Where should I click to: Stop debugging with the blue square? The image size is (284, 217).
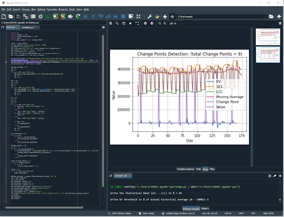123,17
